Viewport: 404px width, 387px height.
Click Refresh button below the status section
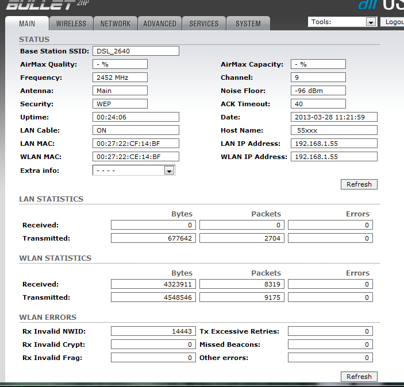(x=359, y=184)
